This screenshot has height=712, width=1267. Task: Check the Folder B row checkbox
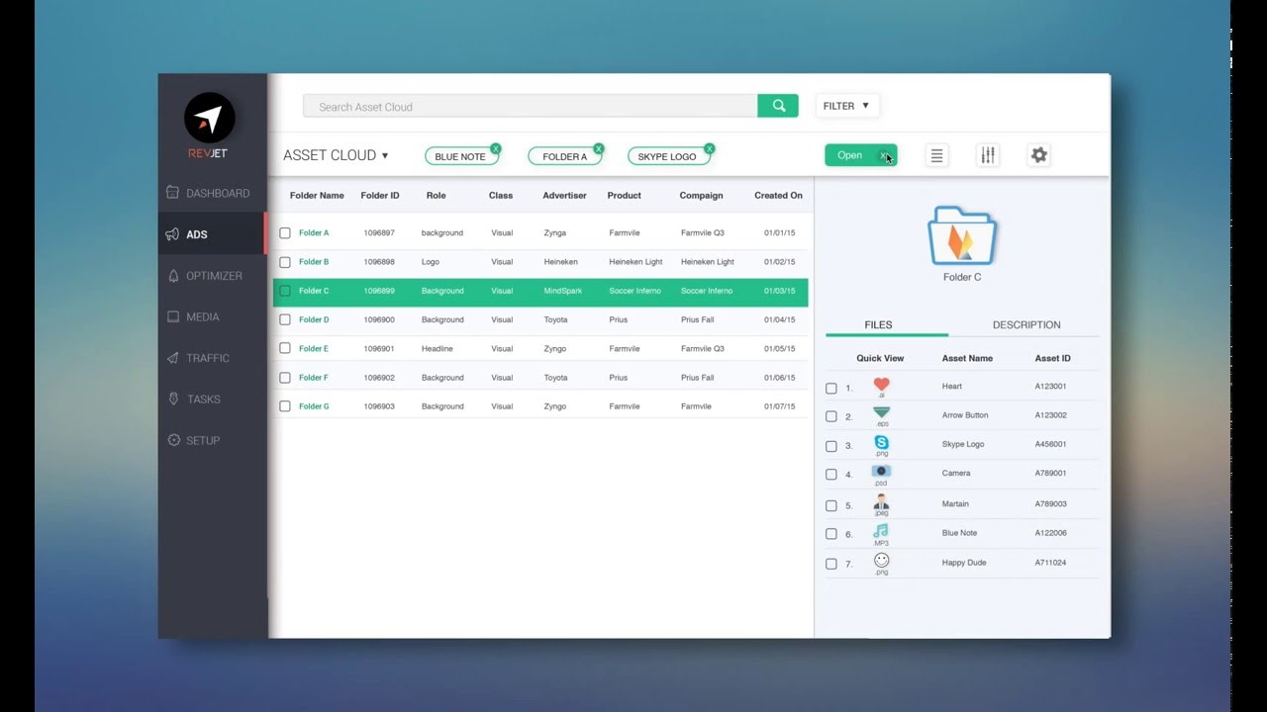pos(285,262)
